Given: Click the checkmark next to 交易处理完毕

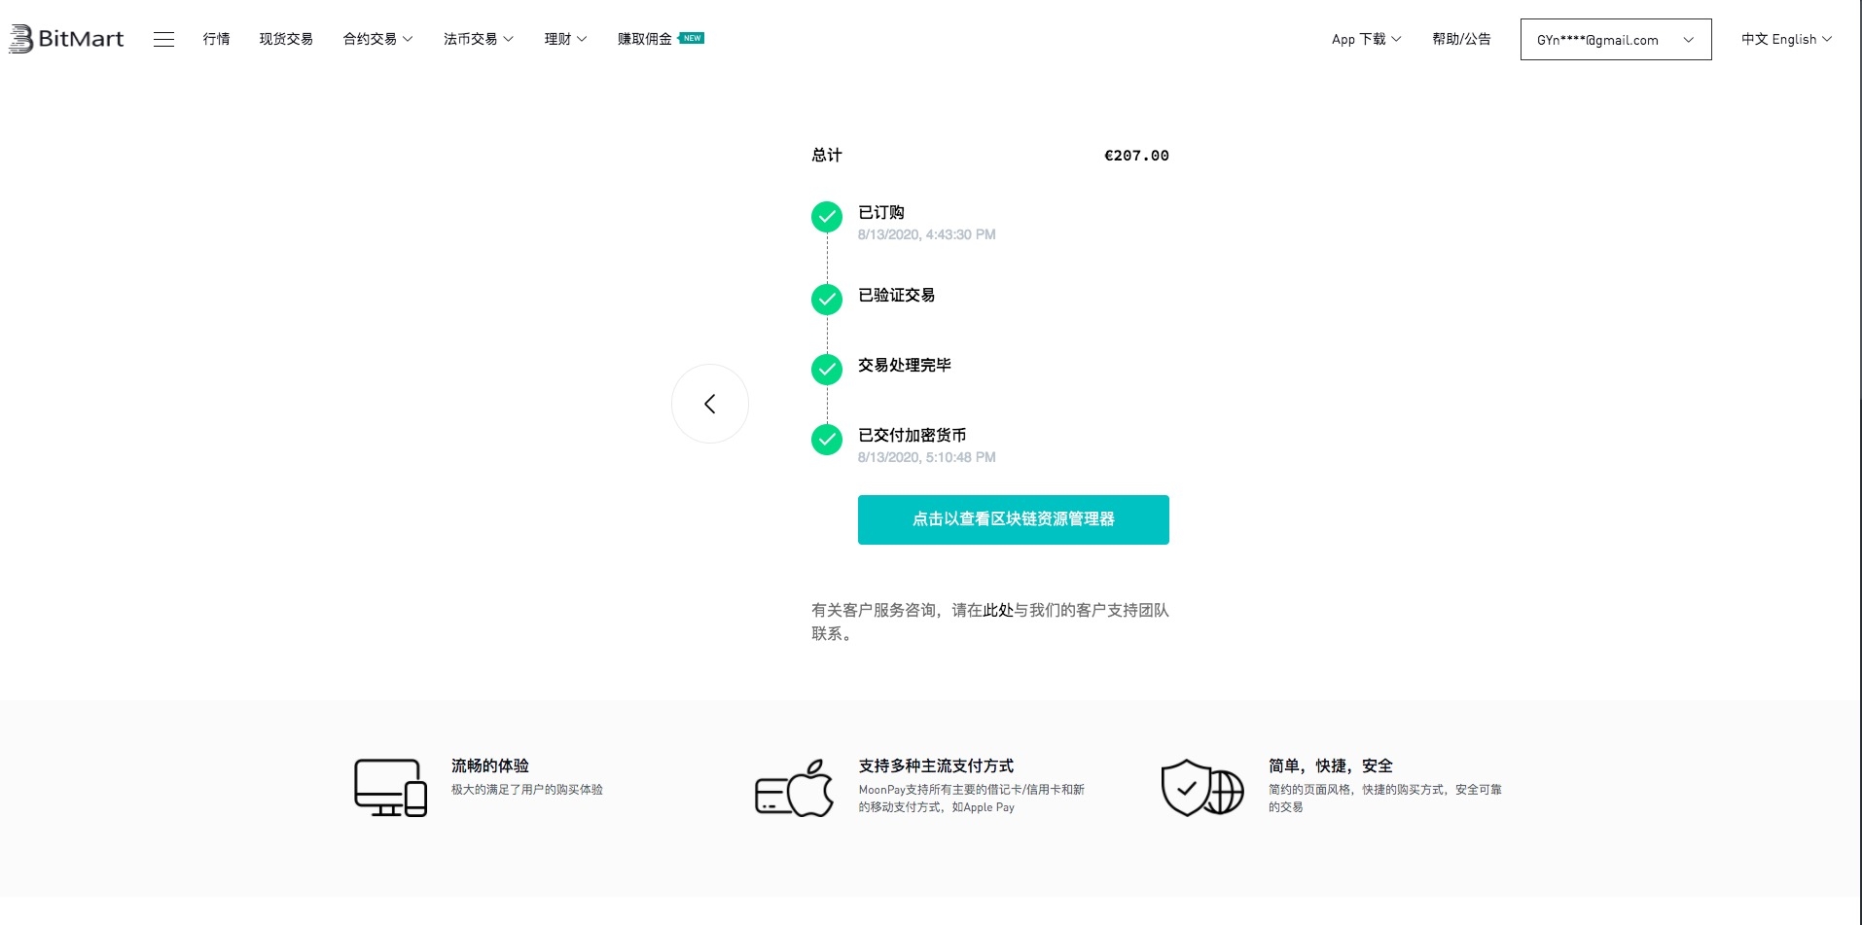Looking at the screenshot, I should [x=827, y=370].
